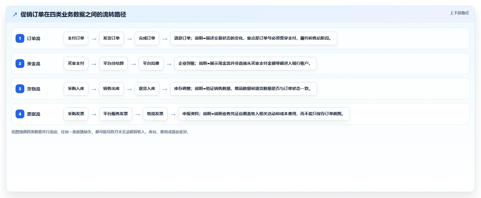Viewport: 481px width, 198px height.
Task: Select the 退货入库 step box
Action: [x=147, y=89]
